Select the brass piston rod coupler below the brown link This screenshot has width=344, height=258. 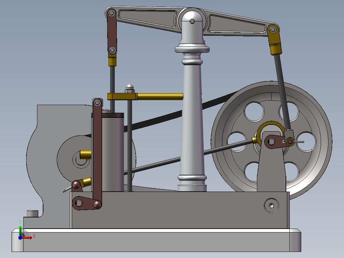112,60
